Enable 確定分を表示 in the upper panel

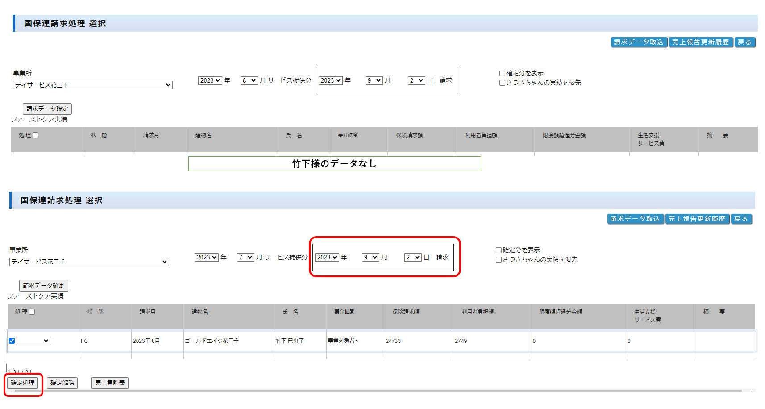pyautogui.click(x=502, y=74)
